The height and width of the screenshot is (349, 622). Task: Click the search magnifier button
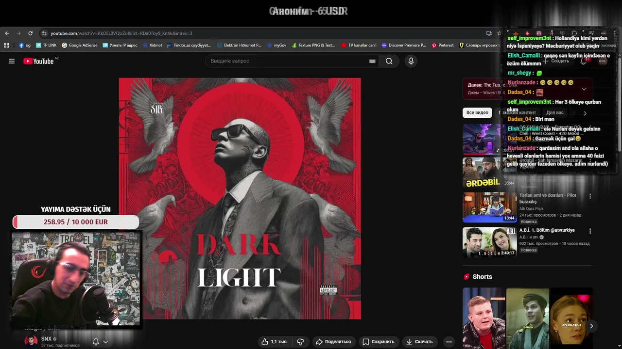click(x=389, y=61)
